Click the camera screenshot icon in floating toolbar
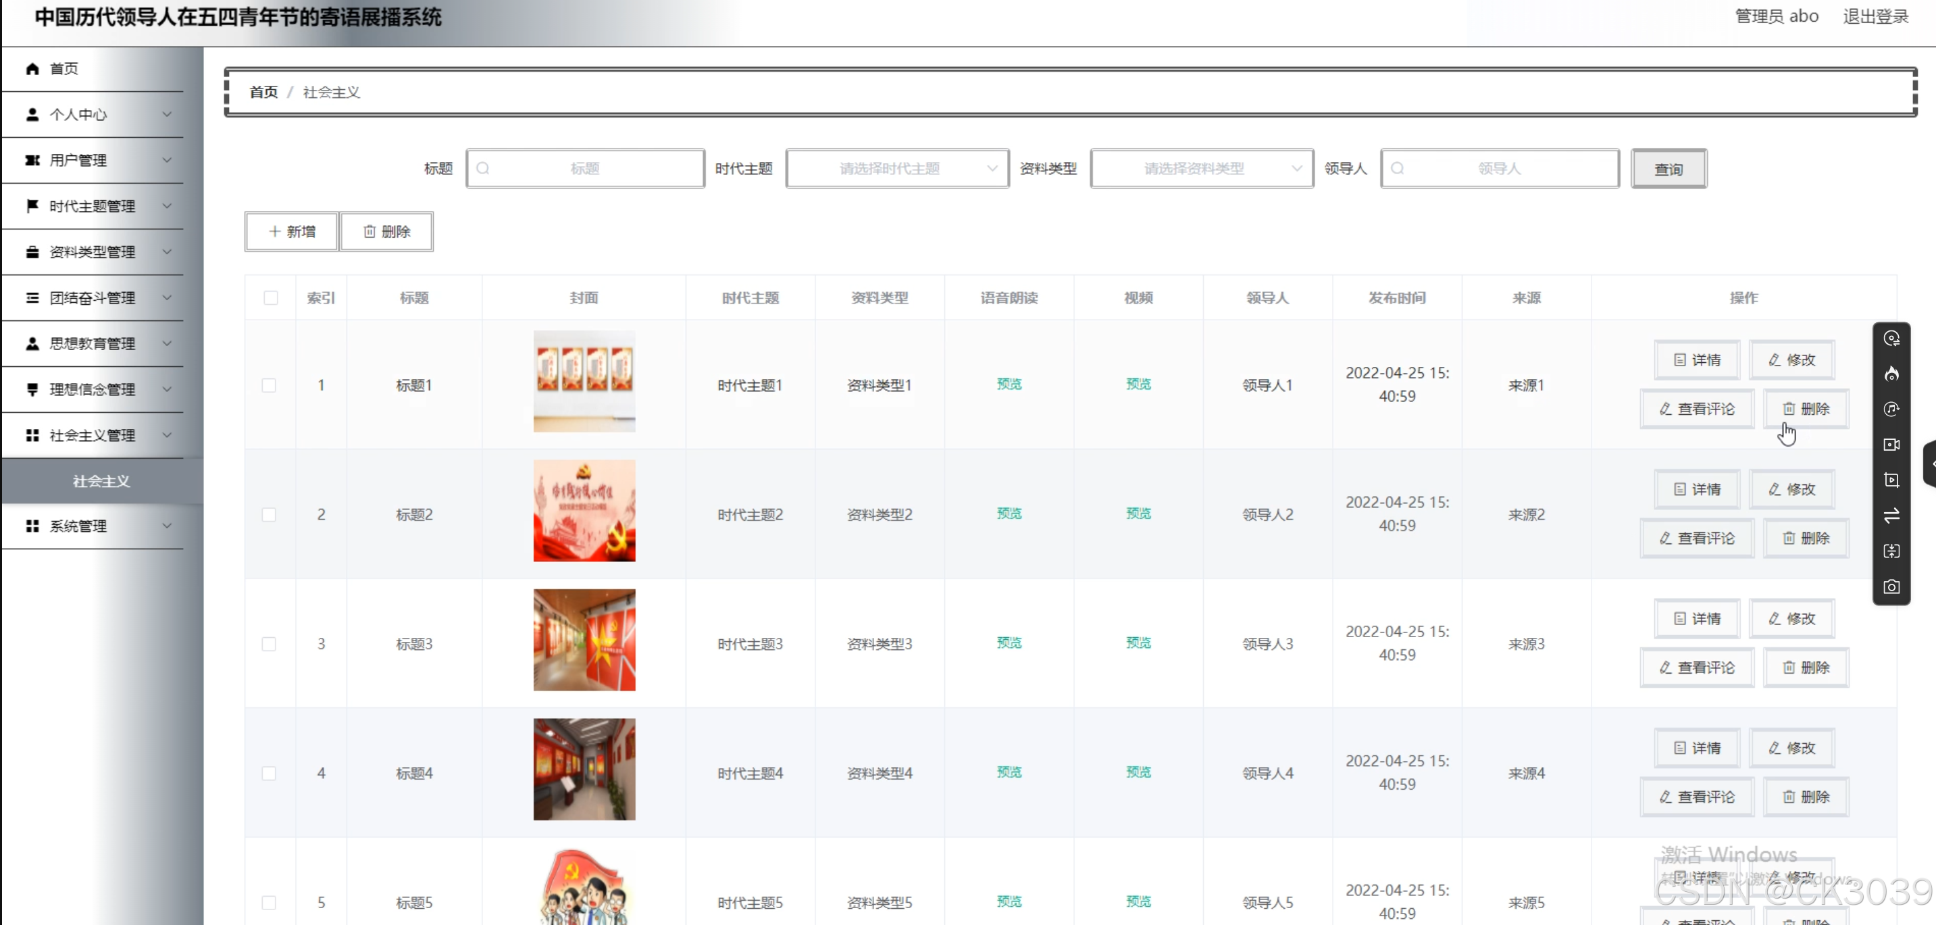Screen dimensions: 1936x925 tap(1891, 586)
